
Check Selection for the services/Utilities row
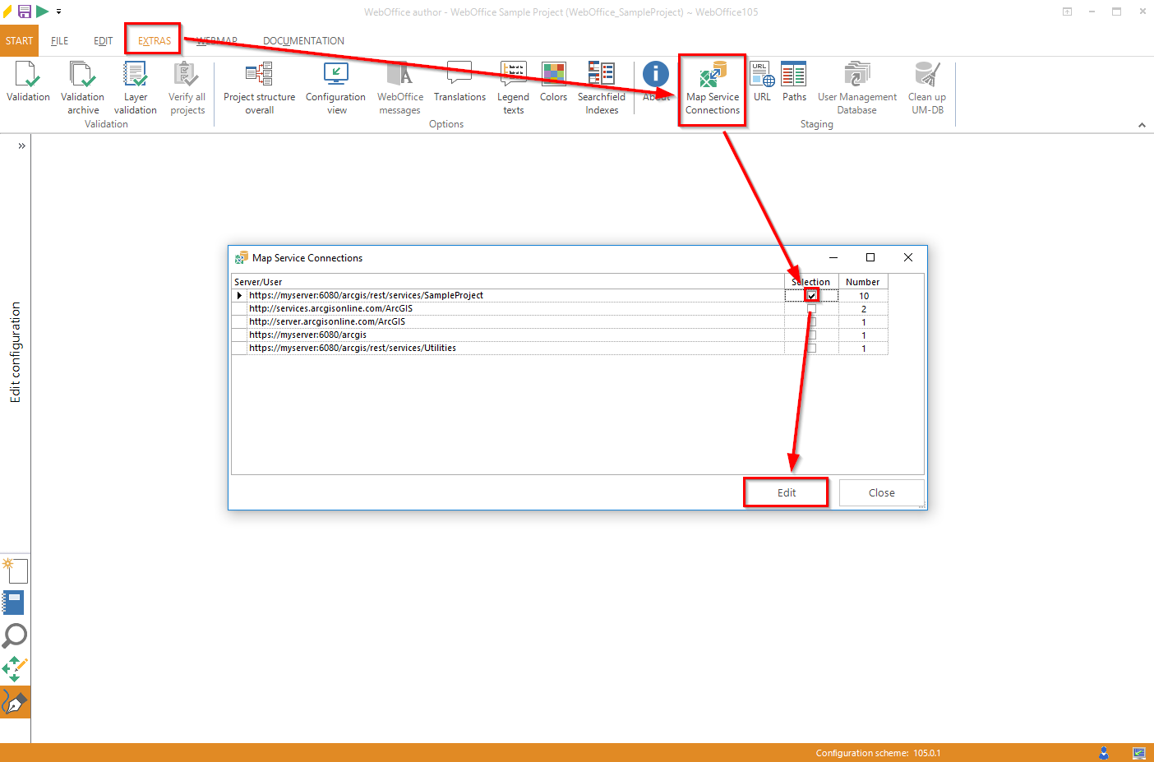[x=811, y=348]
